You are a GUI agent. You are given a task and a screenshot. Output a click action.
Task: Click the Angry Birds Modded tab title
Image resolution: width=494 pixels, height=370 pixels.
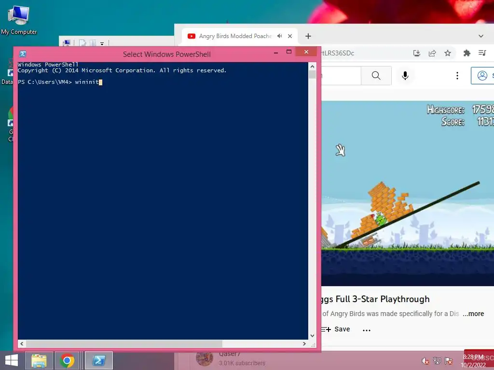pyautogui.click(x=235, y=36)
